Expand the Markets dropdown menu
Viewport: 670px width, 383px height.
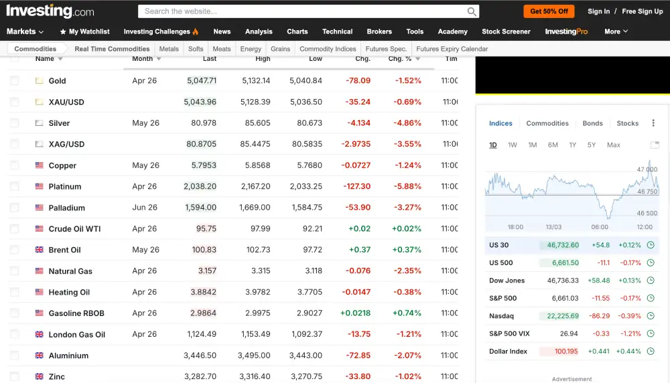[25, 31]
